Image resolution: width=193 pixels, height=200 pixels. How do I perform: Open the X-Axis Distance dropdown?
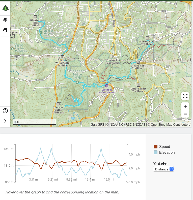163,169
